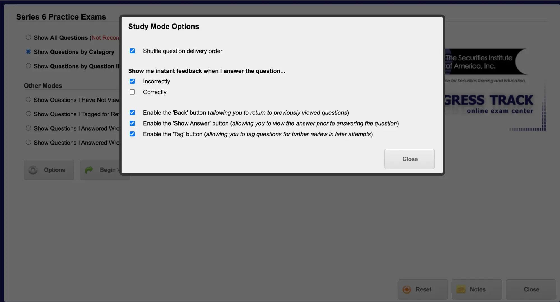Select Show Questions by Category radio button
560x302 pixels.
(28, 52)
